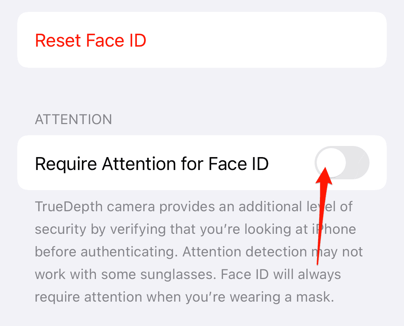Select the Require Attention for Face ID label

click(152, 164)
